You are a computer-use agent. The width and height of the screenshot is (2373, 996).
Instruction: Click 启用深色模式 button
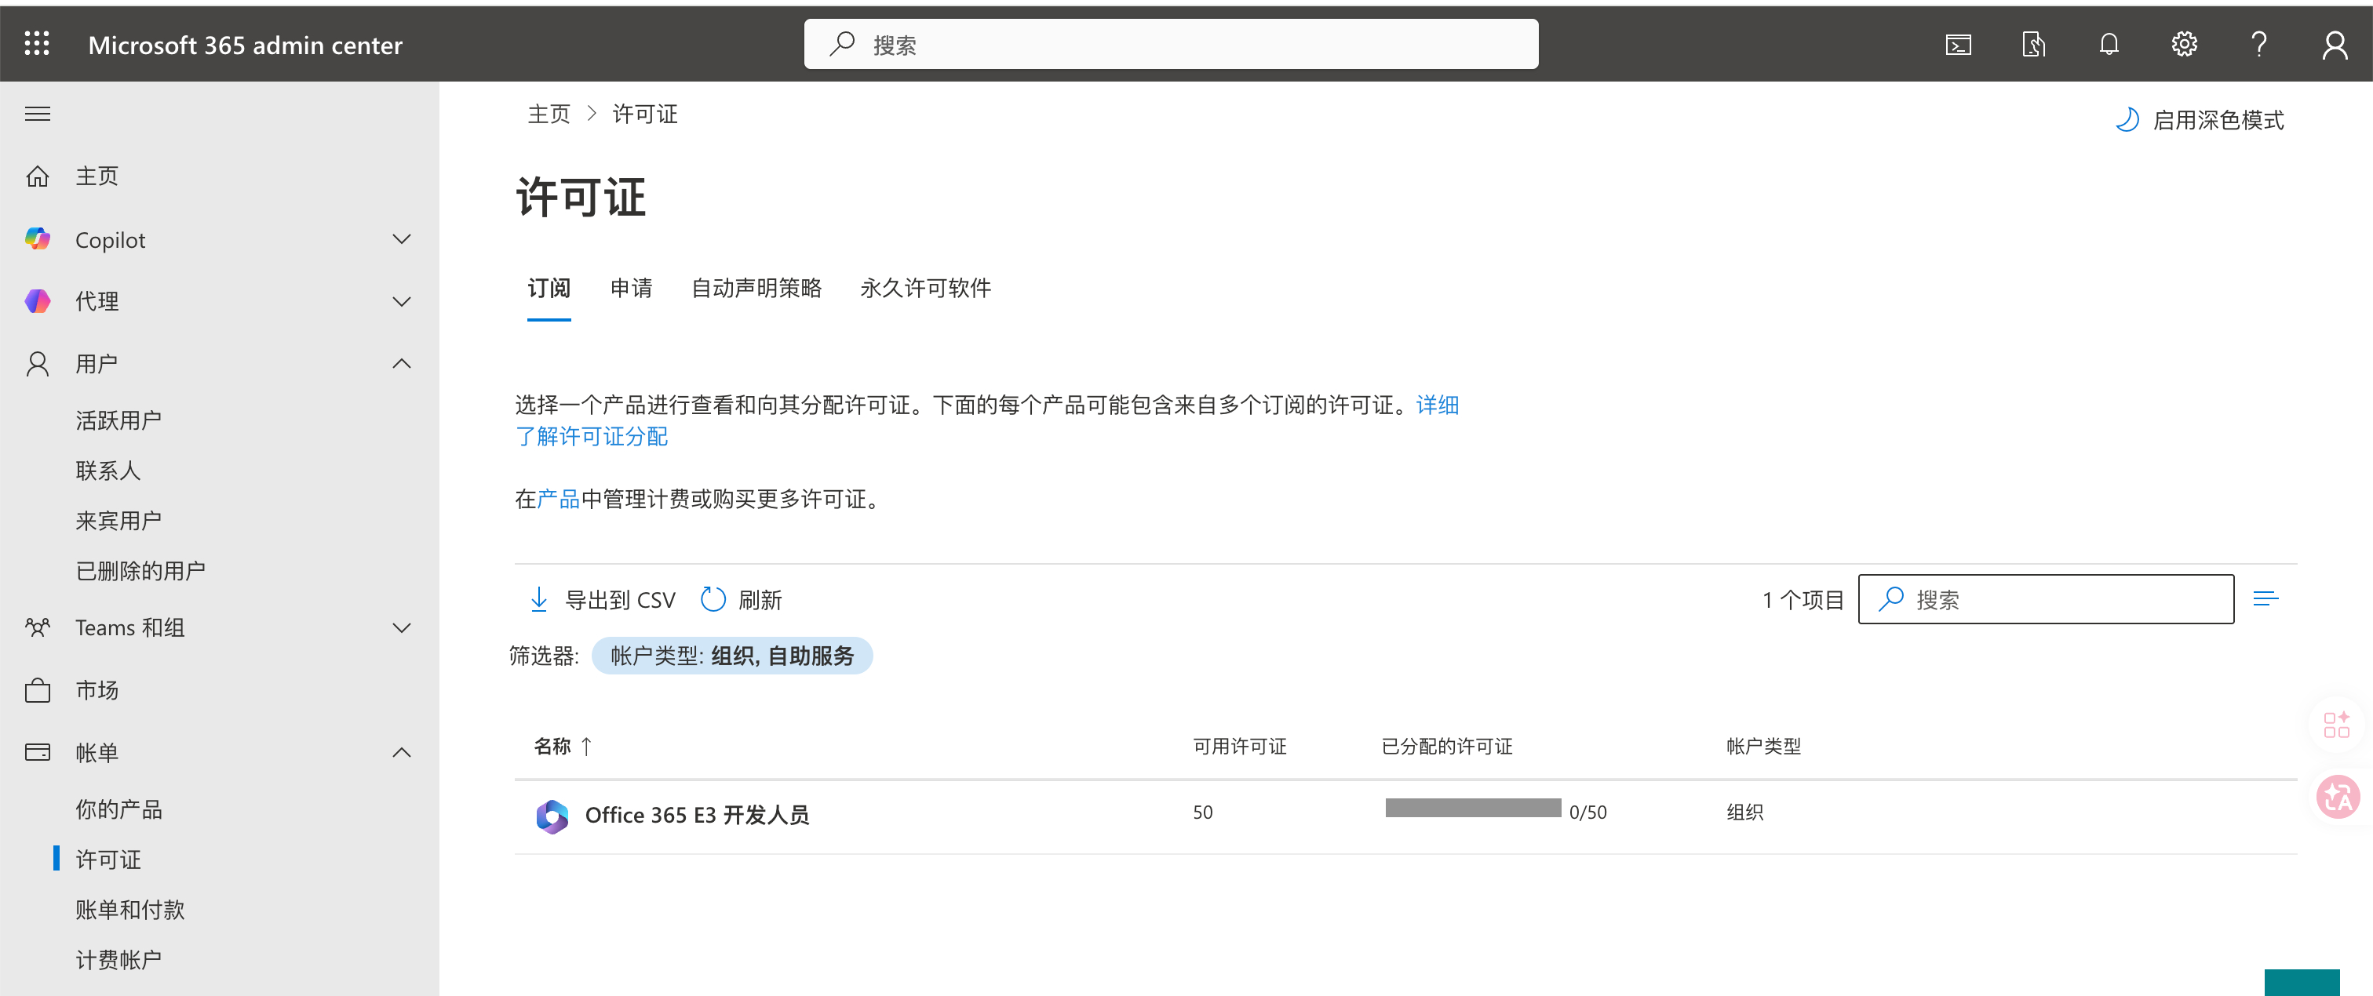pyautogui.click(x=2200, y=120)
